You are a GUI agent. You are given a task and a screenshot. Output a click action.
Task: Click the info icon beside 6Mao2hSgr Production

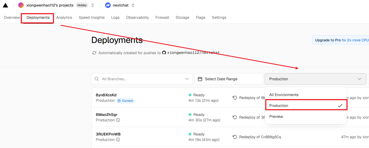118,120
